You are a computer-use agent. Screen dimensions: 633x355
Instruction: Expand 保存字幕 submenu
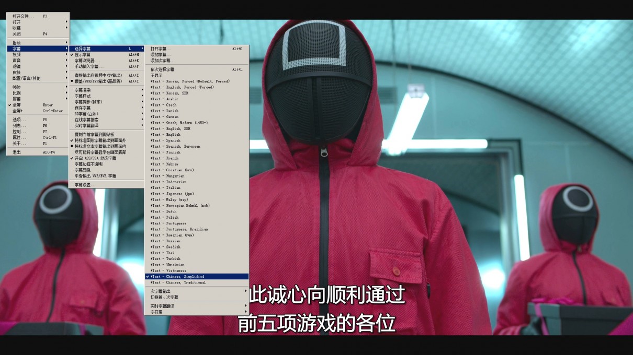click(x=107, y=108)
